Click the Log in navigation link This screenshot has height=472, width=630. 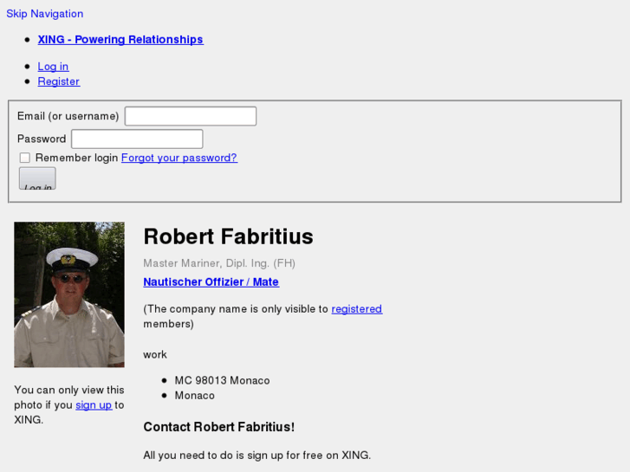pos(53,67)
